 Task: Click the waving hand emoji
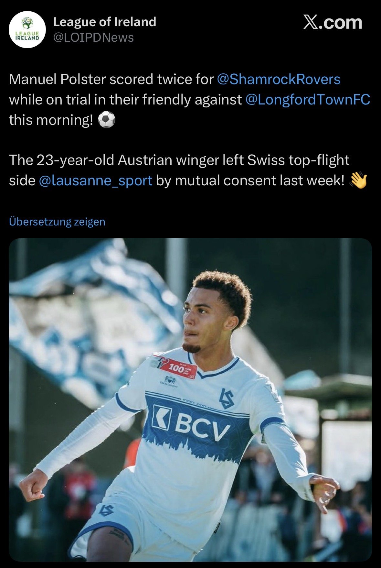[358, 180]
